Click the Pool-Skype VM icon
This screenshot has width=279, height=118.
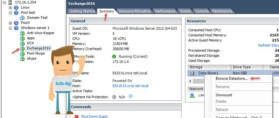(x=22, y=53)
